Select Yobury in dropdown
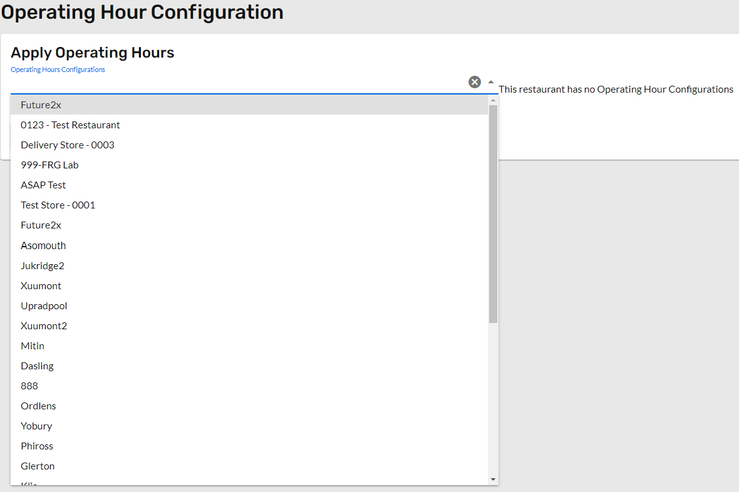This screenshot has height=492, width=739. point(249,426)
